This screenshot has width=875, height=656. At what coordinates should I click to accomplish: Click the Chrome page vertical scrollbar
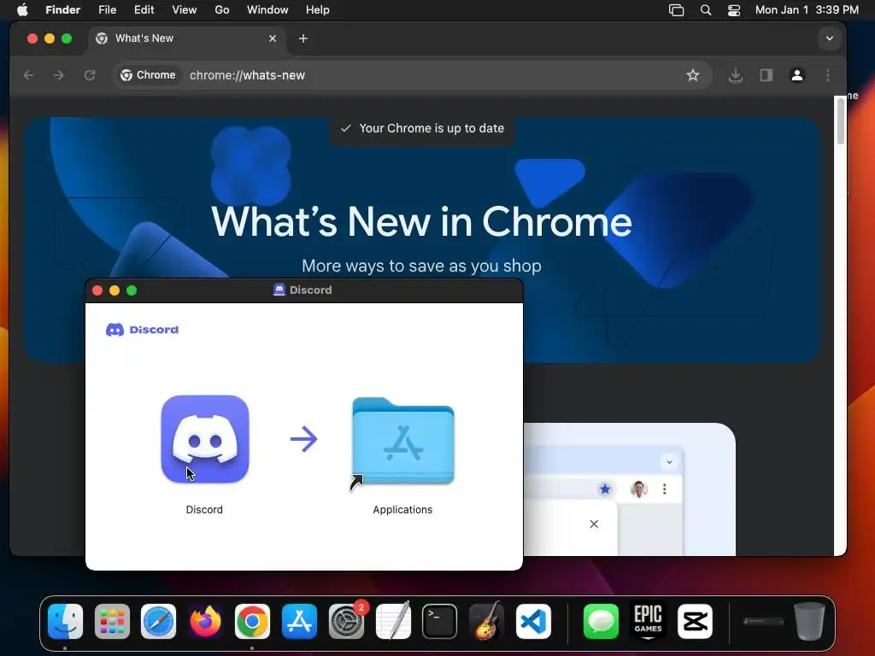[841, 120]
